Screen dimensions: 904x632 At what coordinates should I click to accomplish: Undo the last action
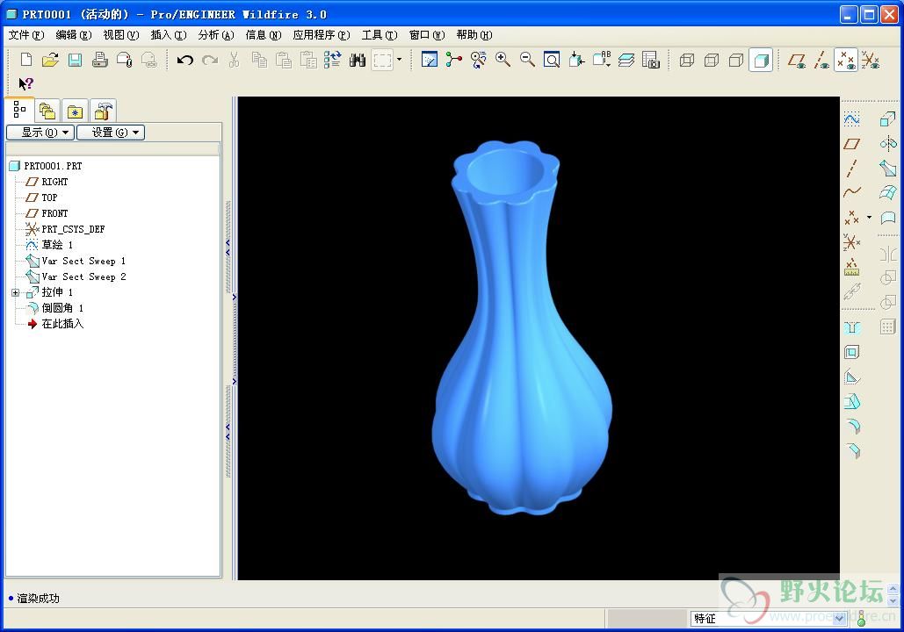point(185,60)
